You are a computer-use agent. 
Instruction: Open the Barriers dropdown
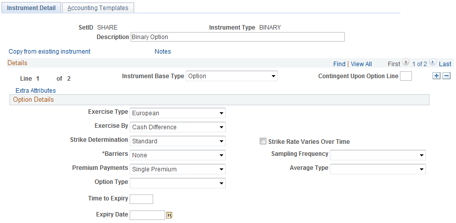(x=178, y=155)
